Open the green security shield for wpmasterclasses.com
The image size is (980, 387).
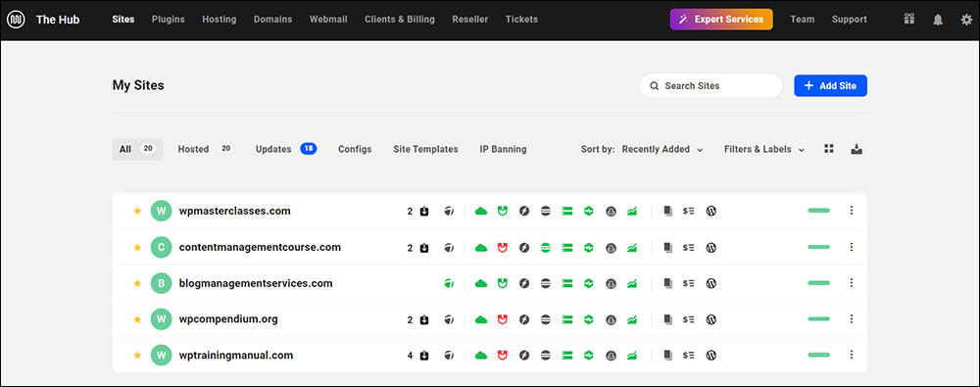(502, 212)
